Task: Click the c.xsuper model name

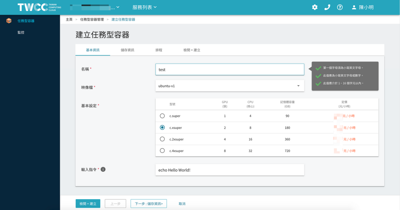Action: [x=176, y=128]
